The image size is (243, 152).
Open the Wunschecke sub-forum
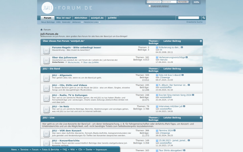(x=74, y=62)
